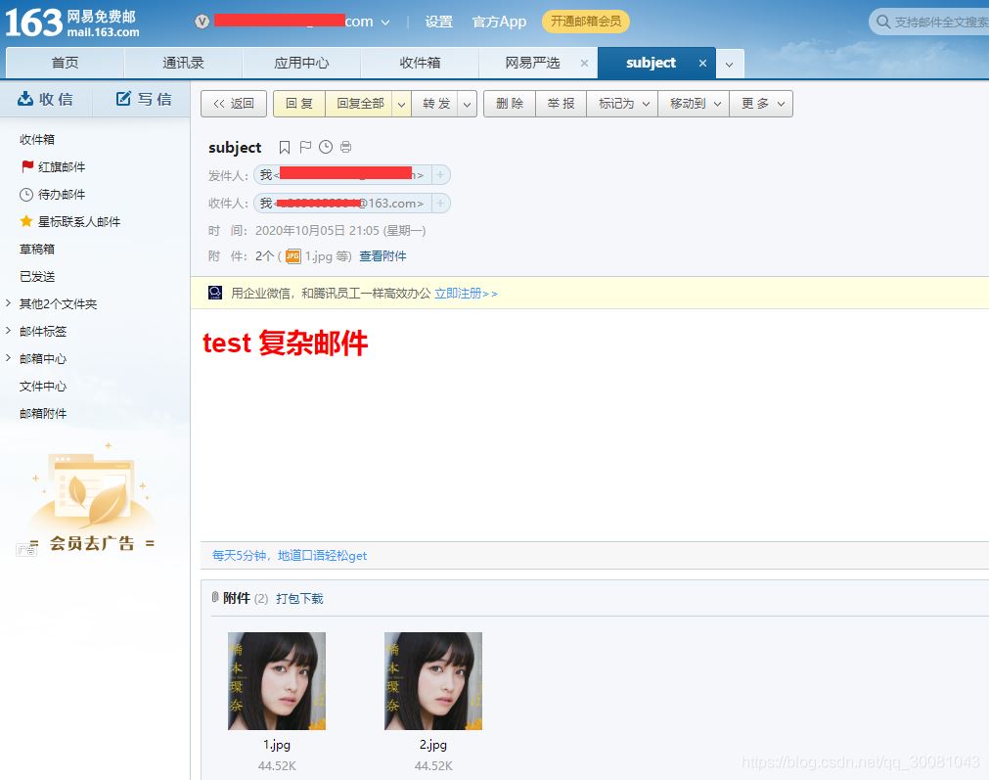Image resolution: width=989 pixels, height=780 pixels.
Task: Click the printer icon next to subject
Action: pyautogui.click(x=345, y=147)
